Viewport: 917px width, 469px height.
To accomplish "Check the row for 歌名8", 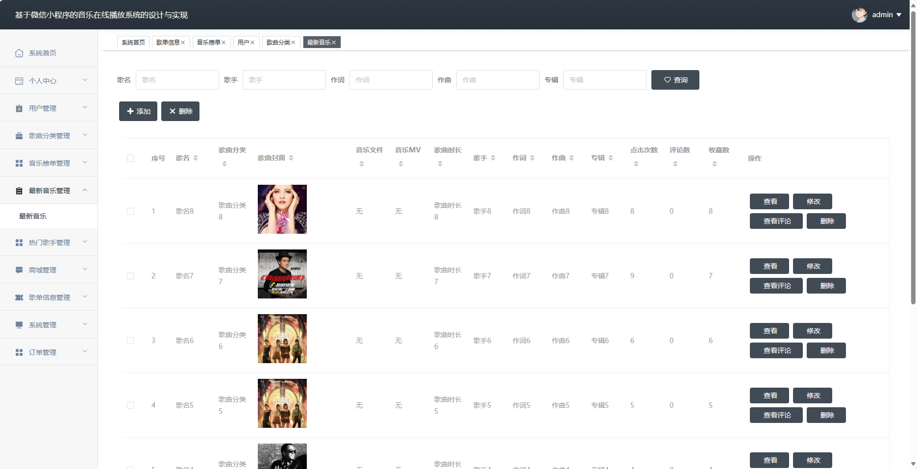I will pos(130,211).
